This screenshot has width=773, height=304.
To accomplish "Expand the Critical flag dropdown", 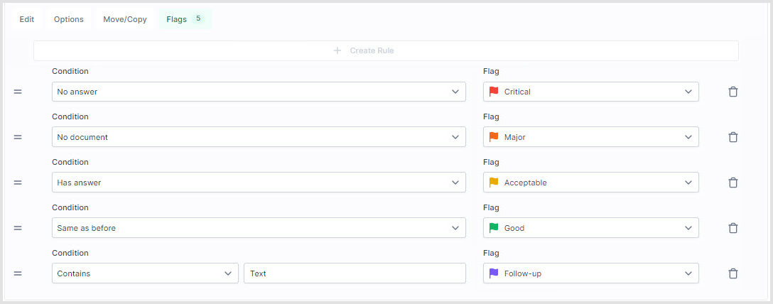I will pos(590,92).
